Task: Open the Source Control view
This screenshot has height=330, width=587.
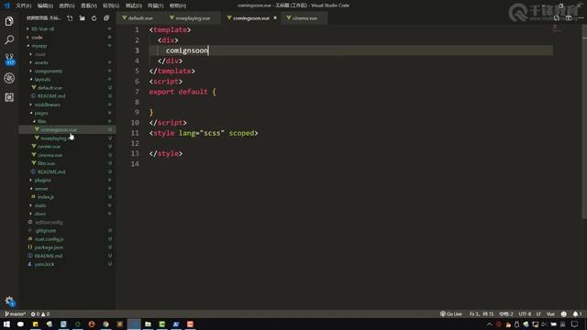Action: click(9, 59)
